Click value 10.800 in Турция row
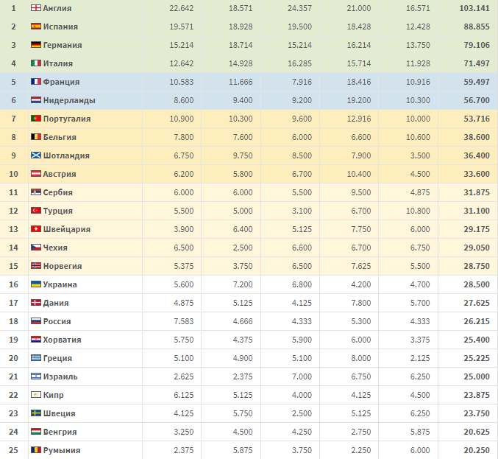 click(x=418, y=211)
